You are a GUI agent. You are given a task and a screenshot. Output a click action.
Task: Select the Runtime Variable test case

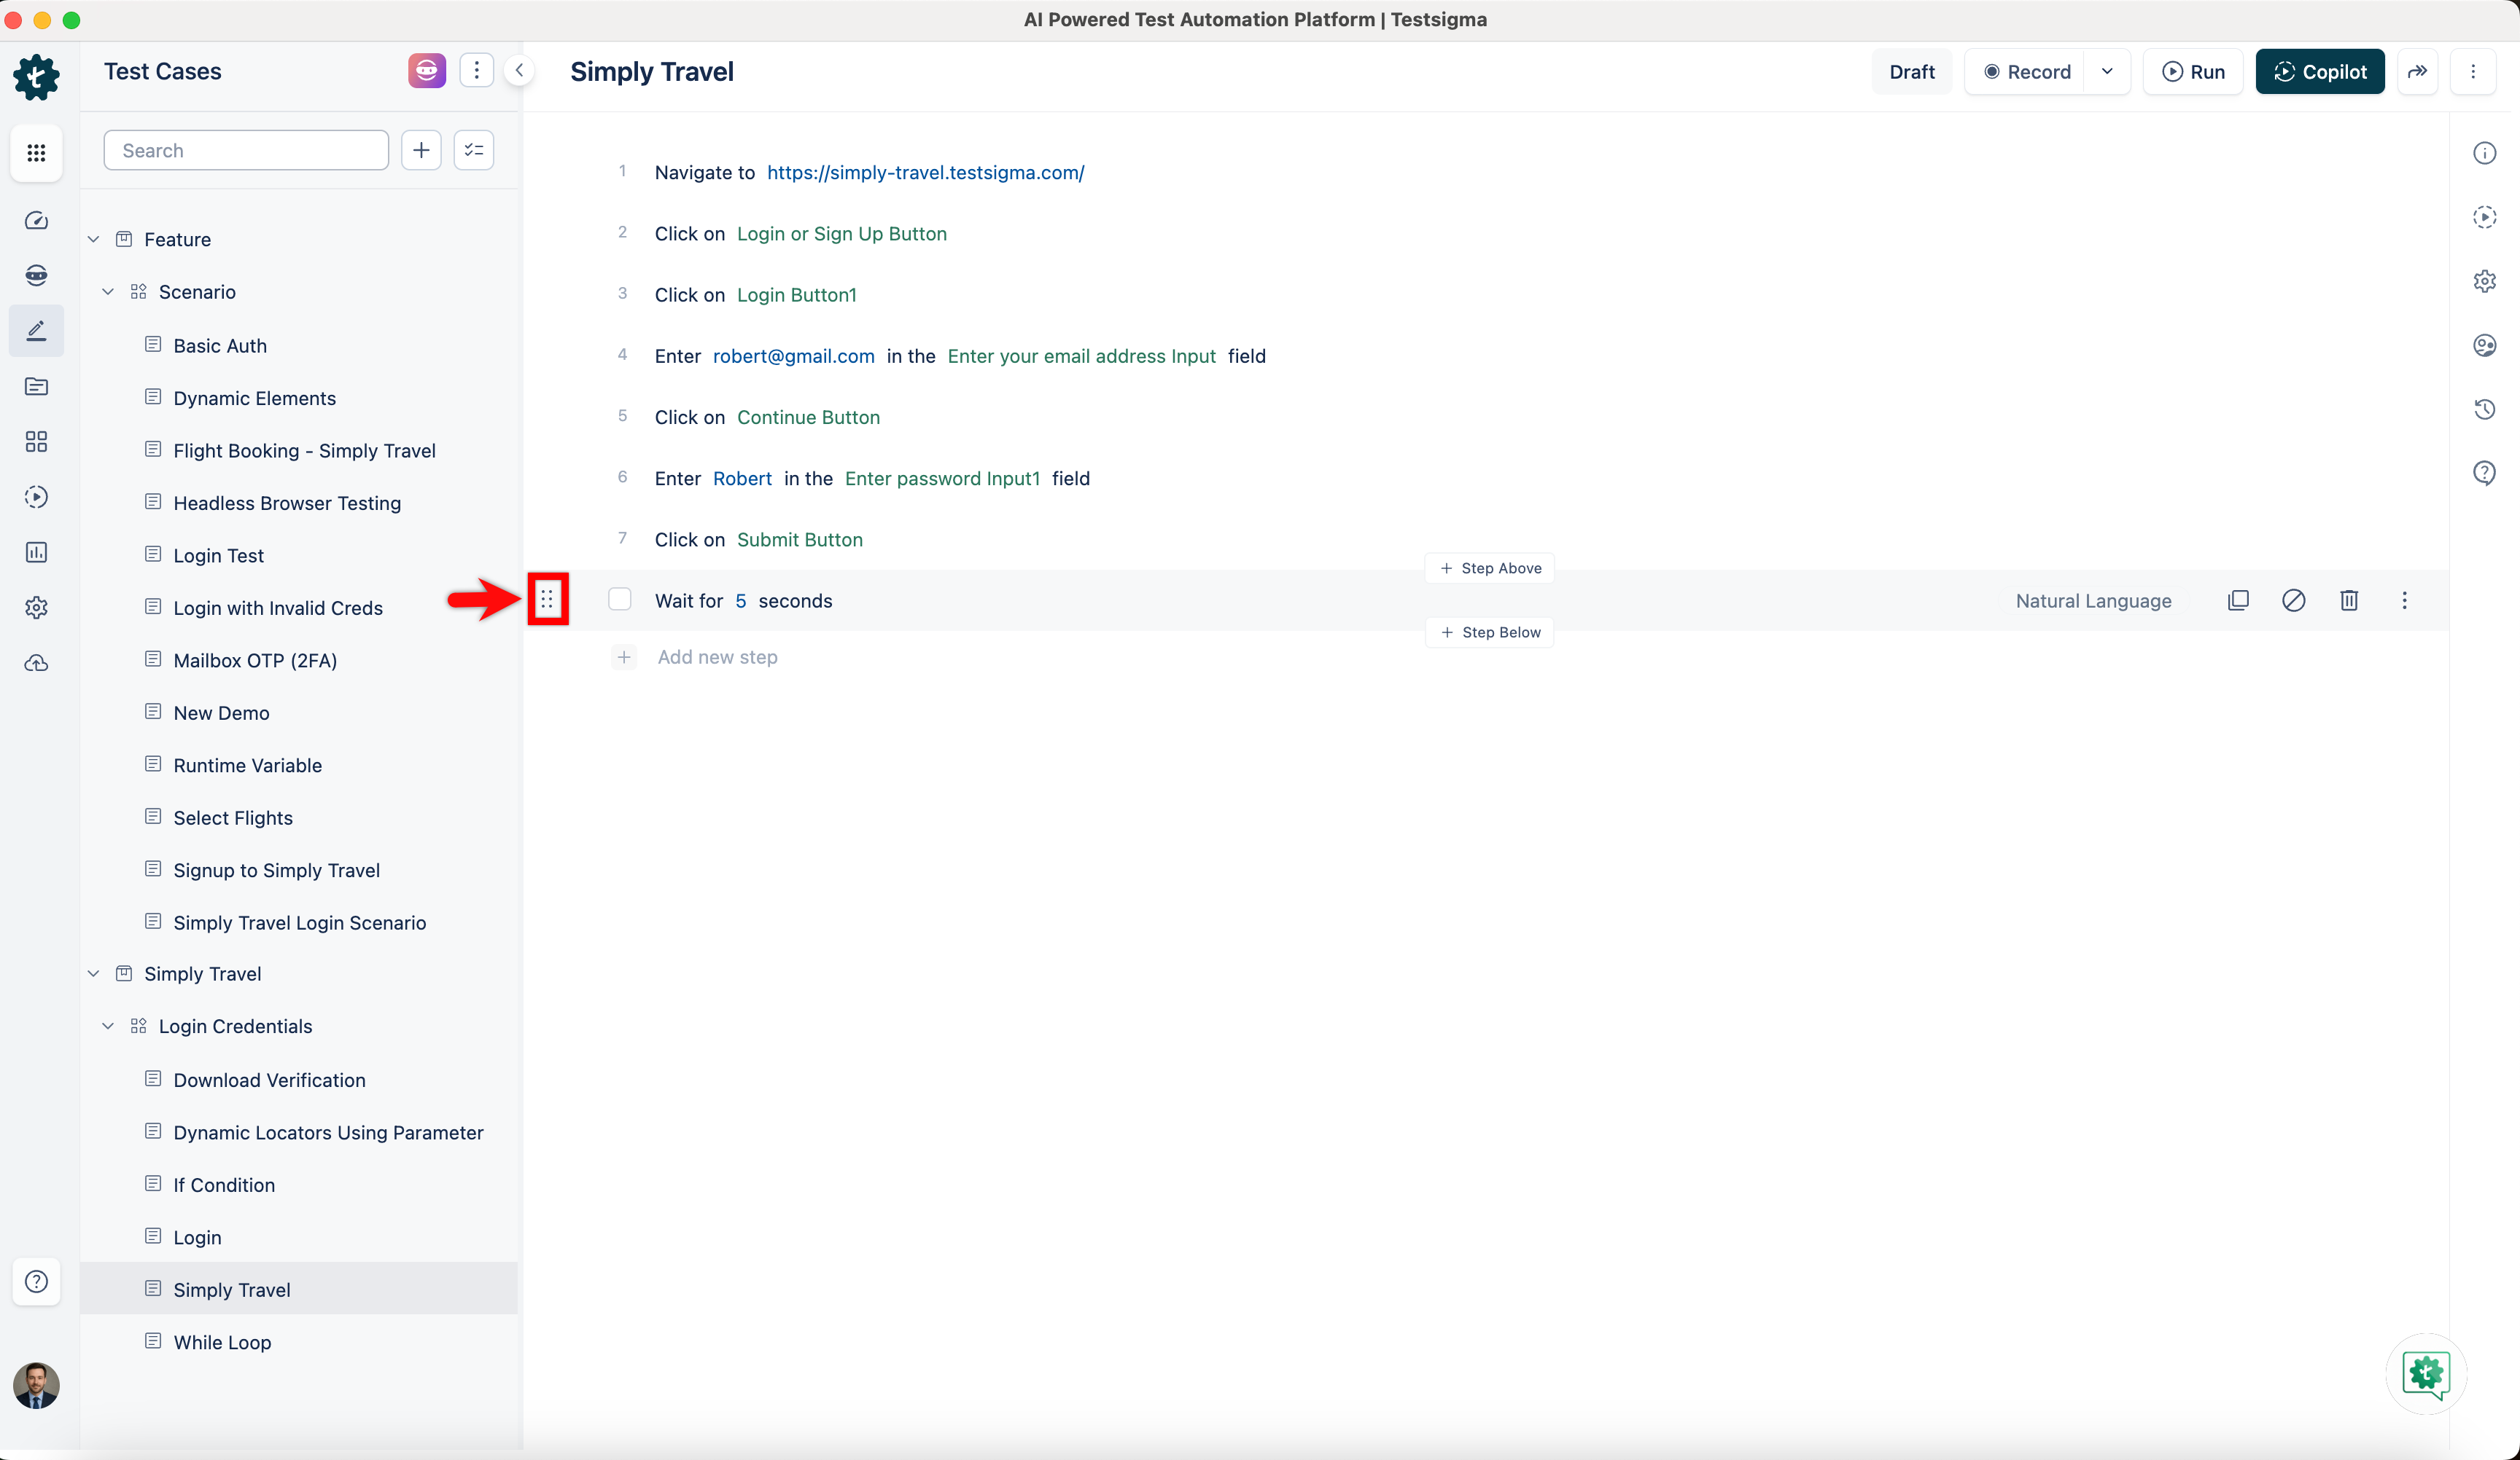point(247,766)
